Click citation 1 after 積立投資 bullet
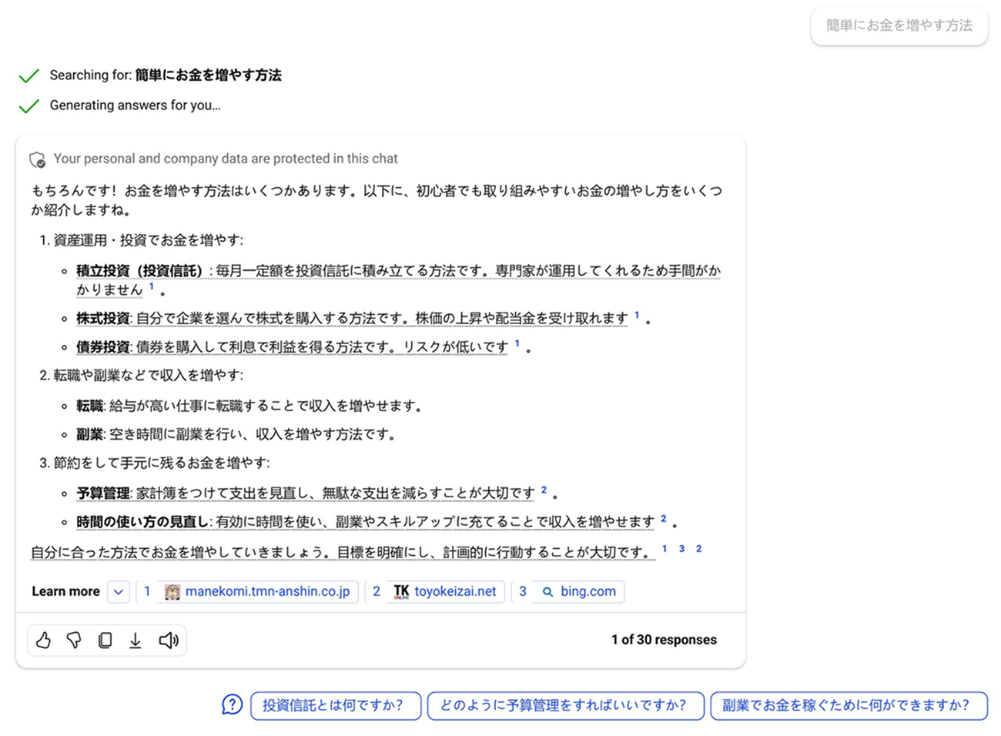Screen dimensions: 1001x736 click(x=152, y=286)
